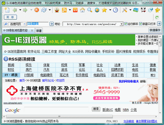Open the 快捷操作 button
The height and width of the screenshot is (125, 164).
click(x=155, y=30)
